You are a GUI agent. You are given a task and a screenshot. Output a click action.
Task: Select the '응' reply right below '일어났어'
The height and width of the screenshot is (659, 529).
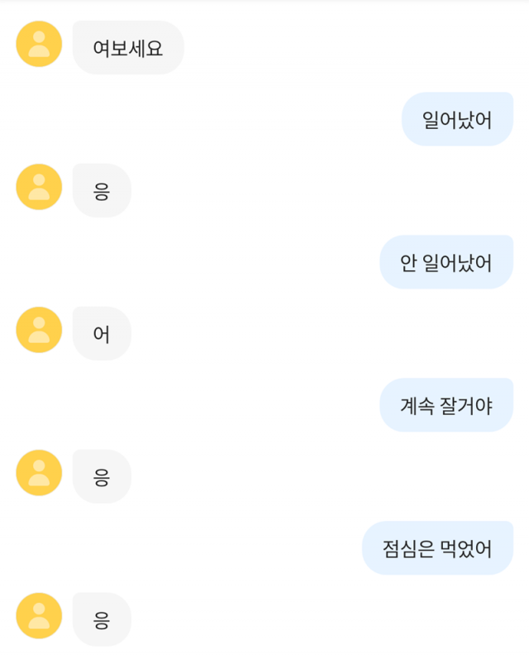[x=102, y=191]
